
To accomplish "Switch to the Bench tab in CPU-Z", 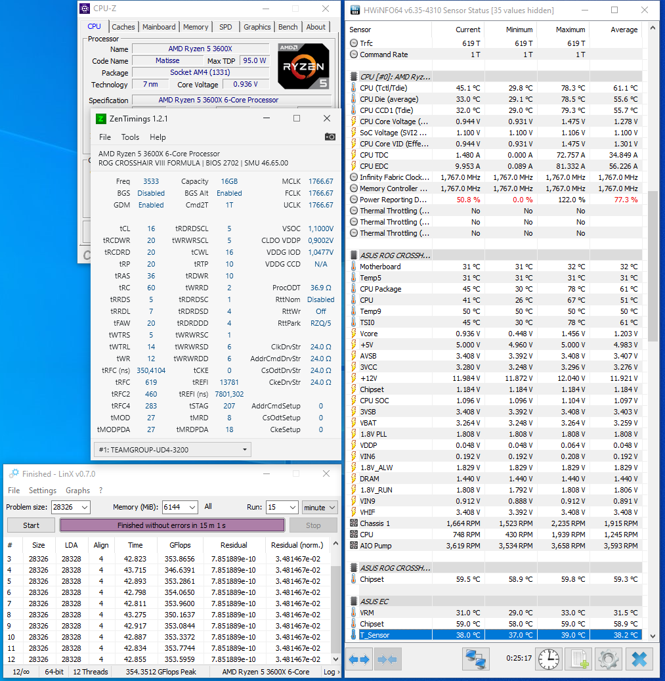I will coord(288,27).
